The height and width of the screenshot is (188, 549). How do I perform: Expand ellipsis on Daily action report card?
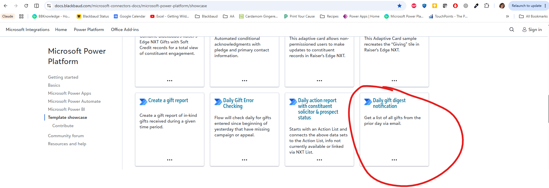pos(319,160)
